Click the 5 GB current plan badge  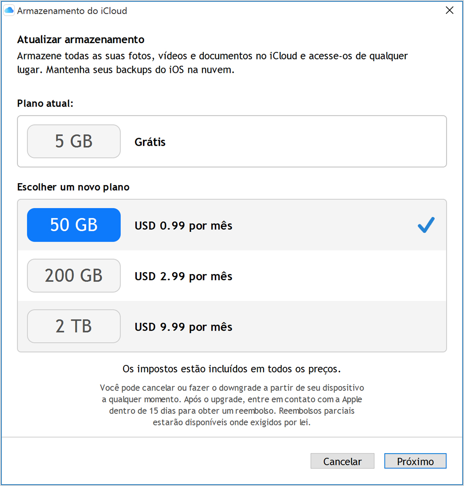[x=74, y=141]
